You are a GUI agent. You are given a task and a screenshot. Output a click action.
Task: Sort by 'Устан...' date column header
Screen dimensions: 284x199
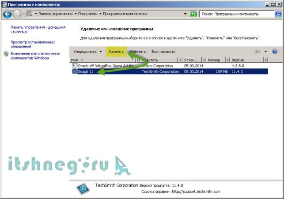point(192,60)
